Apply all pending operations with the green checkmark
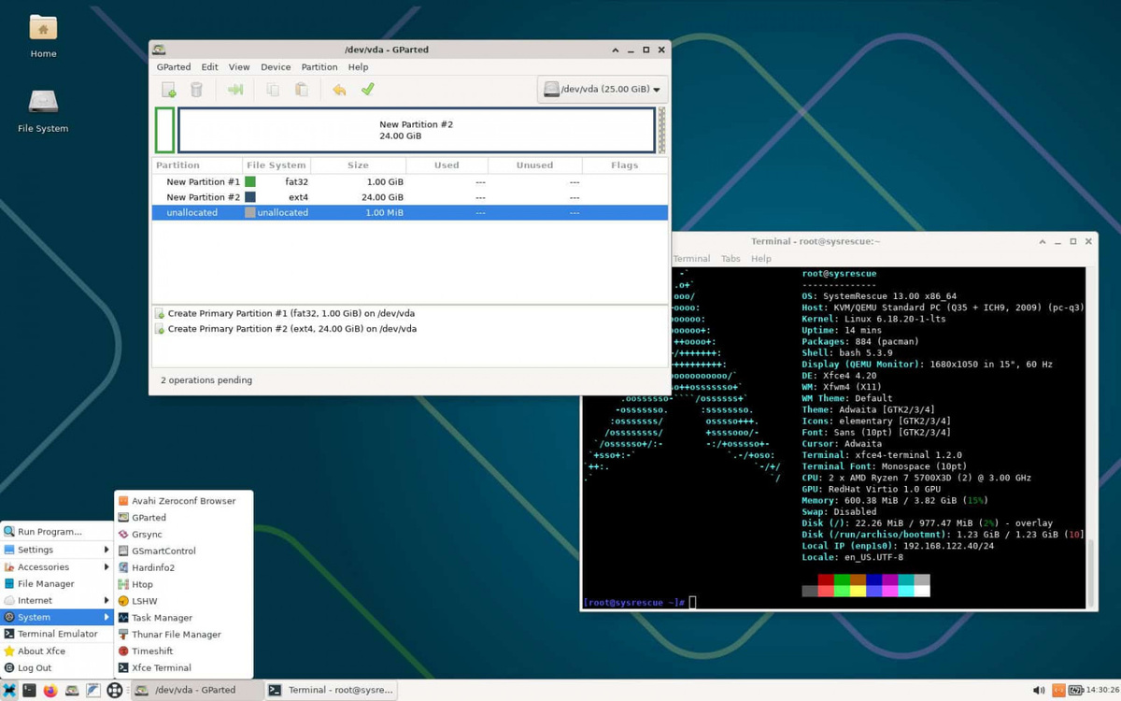The image size is (1121, 701). point(367,89)
